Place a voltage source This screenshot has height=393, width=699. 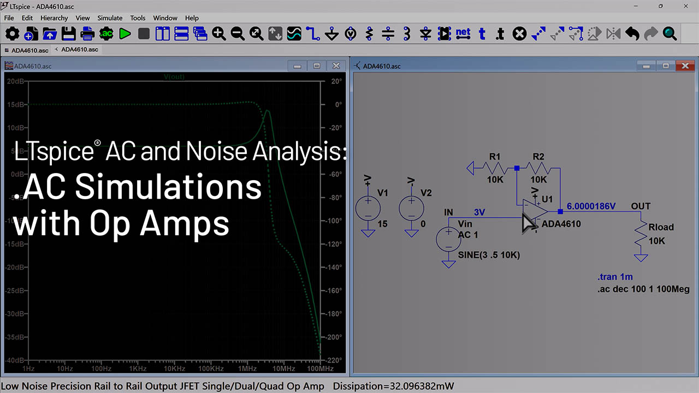click(351, 34)
